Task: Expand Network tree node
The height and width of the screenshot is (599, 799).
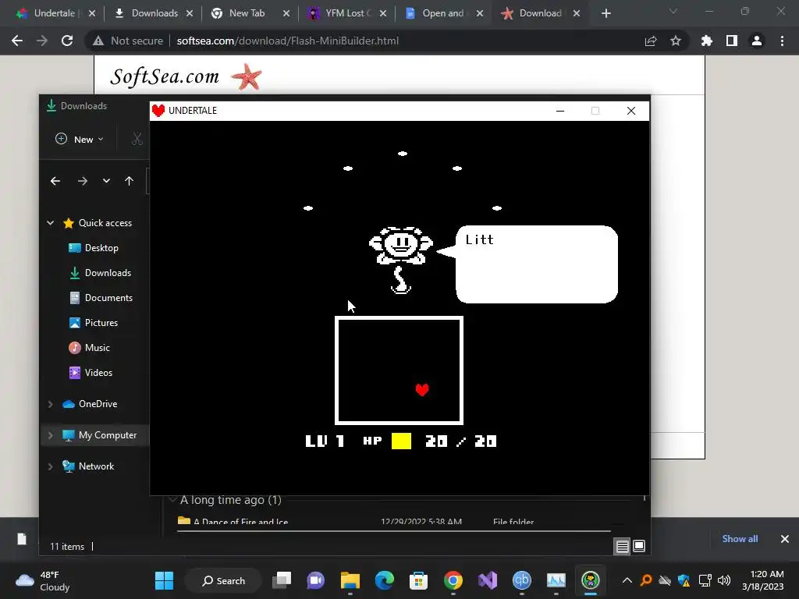Action: (x=51, y=466)
